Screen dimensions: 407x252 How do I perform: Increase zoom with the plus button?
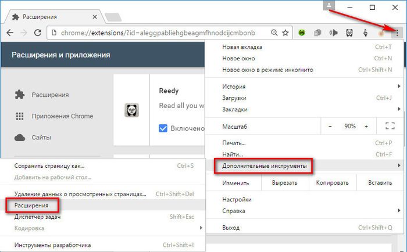point(366,126)
